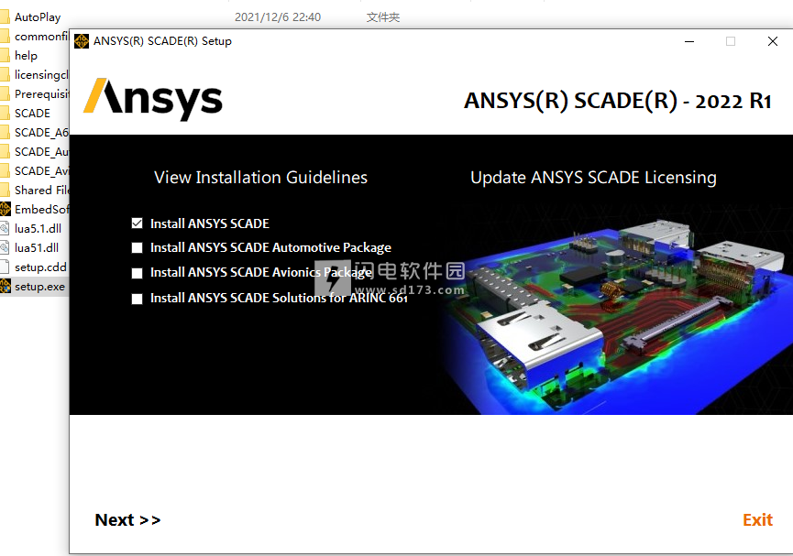Tick Install ANSYS SCADE Avionics Package checkbox
The width and height of the screenshot is (793, 556).
(137, 273)
